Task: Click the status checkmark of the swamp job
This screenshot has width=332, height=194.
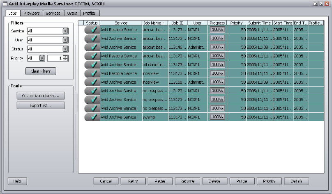Action: pyautogui.click(x=94, y=117)
